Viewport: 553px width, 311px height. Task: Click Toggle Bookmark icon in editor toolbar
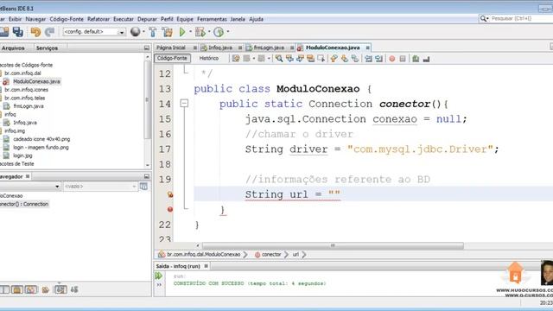click(355, 59)
